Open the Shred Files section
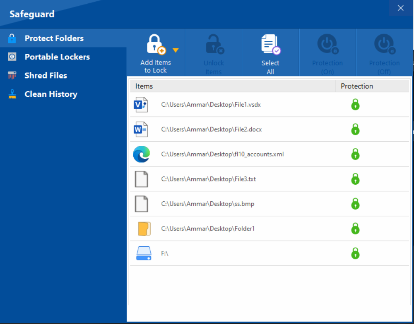This screenshot has width=414, height=324. point(63,75)
